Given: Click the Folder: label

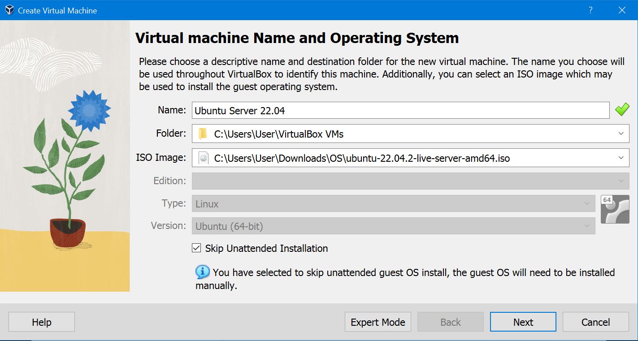Looking at the screenshot, I should coord(171,133).
